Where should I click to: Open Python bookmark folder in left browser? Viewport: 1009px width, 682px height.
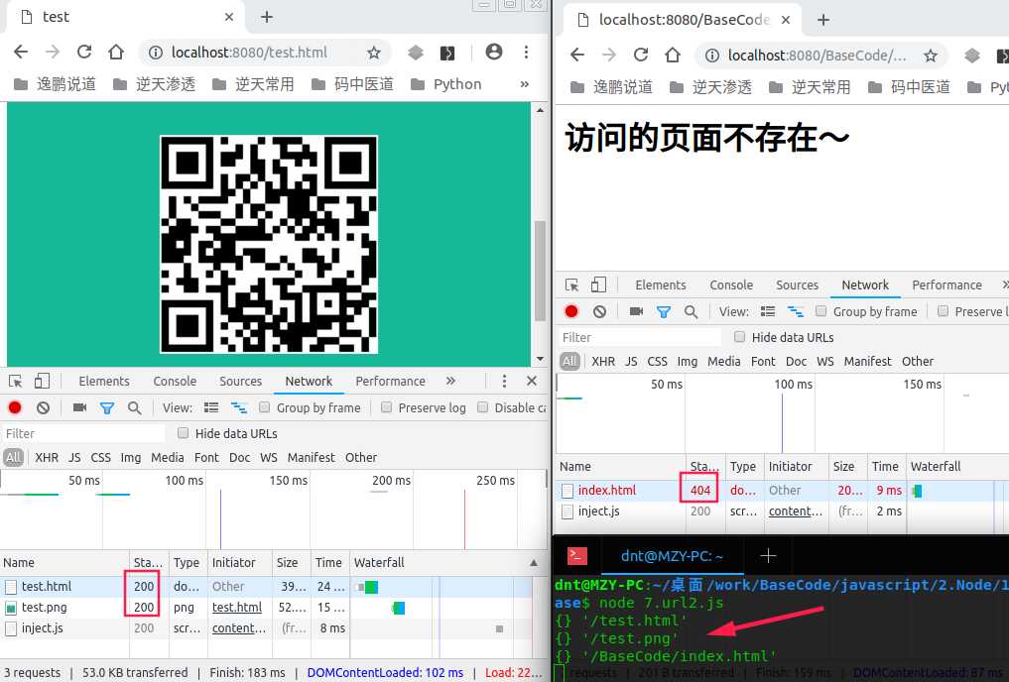coord(446,84)
